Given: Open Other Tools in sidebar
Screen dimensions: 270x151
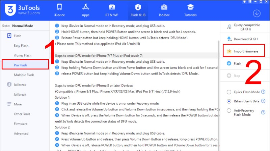Looking at the screenshot, I should (x=22, y=114).
